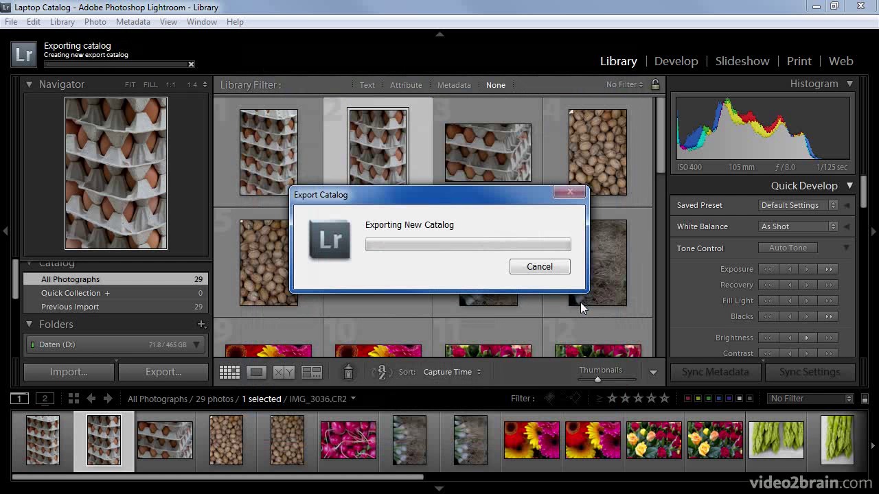Open the Library menu
Viewport: 879px width, 494px height.
click(62, 22)
